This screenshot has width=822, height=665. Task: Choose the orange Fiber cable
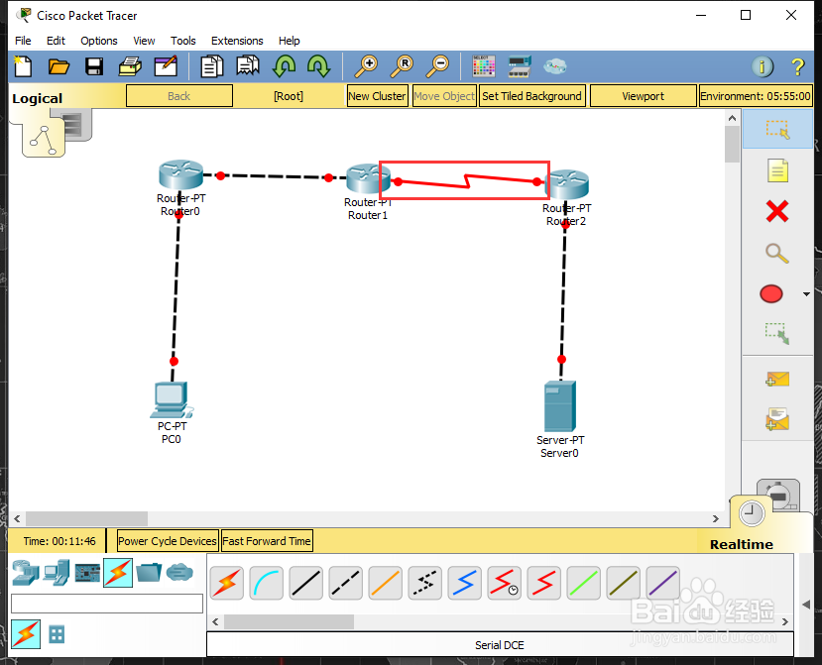[x=386, y=583]
